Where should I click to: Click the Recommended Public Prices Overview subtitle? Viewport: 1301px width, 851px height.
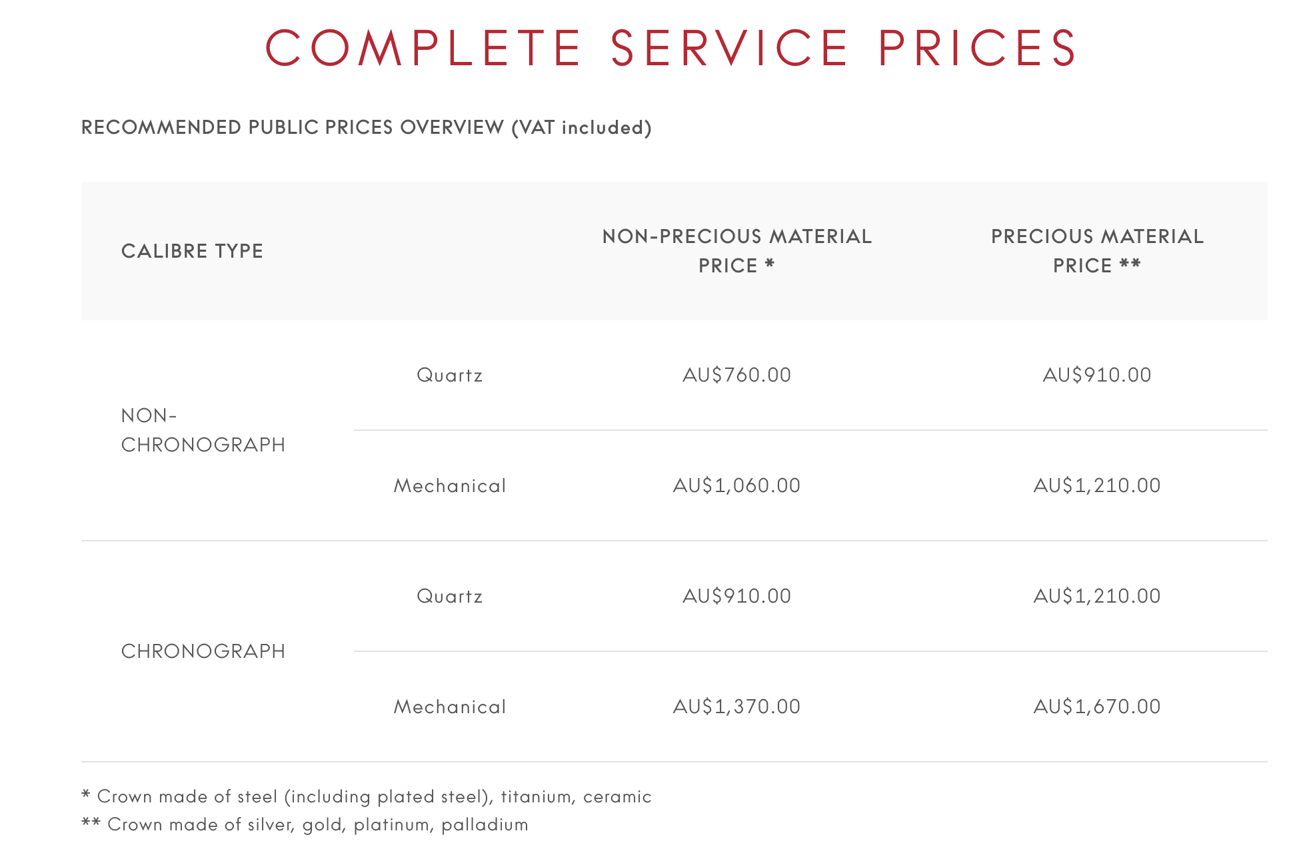point(366,127)
